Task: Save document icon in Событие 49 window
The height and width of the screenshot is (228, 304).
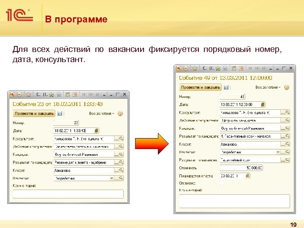Action: 226,87
